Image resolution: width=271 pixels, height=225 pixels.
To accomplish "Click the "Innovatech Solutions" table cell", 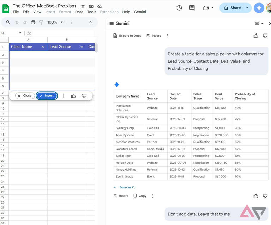I will pyautogui.click(x=129, y=108).
